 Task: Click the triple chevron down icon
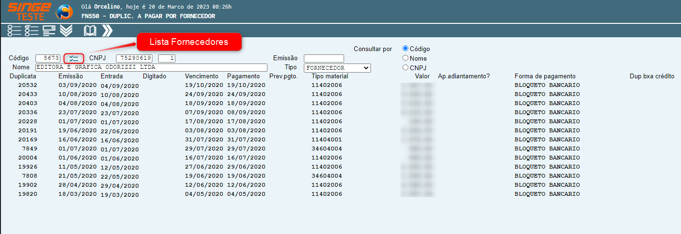(x=66, y=31)
